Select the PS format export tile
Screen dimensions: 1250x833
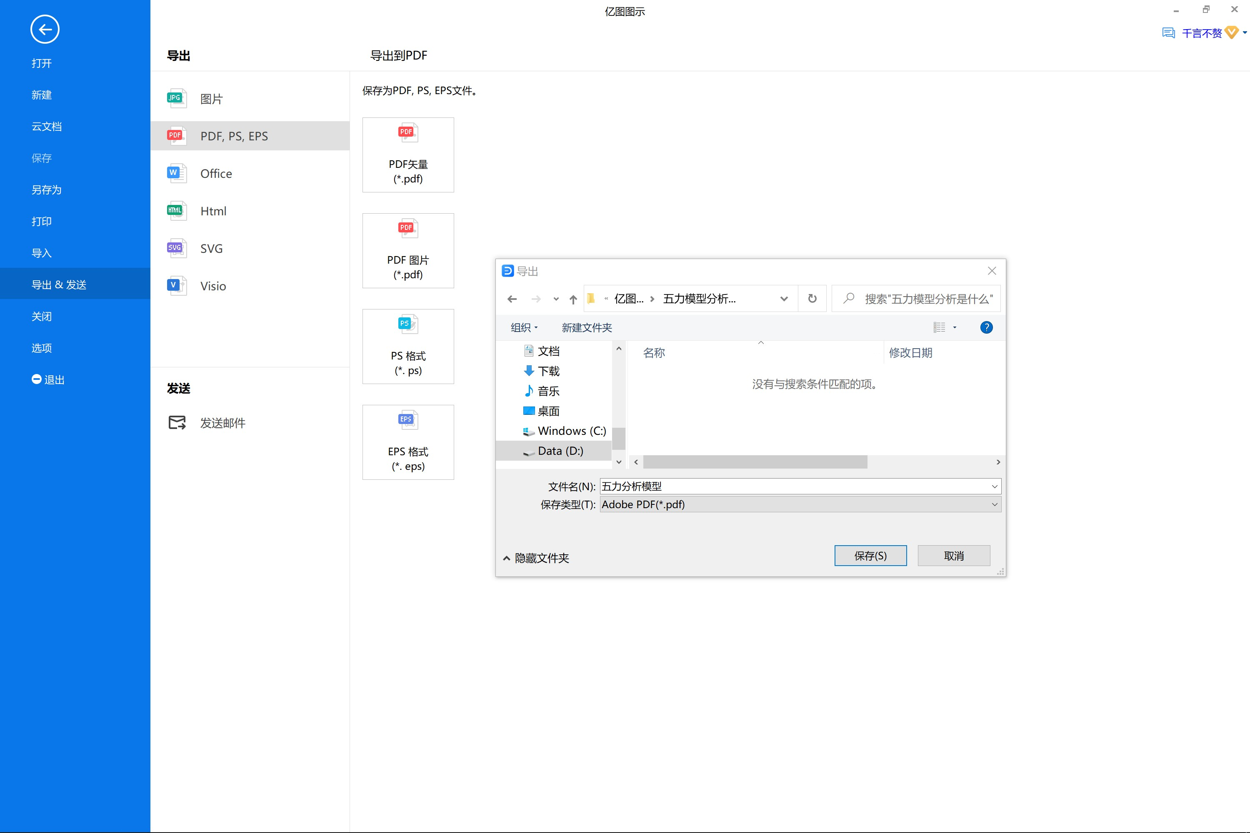tap(408, 347)
